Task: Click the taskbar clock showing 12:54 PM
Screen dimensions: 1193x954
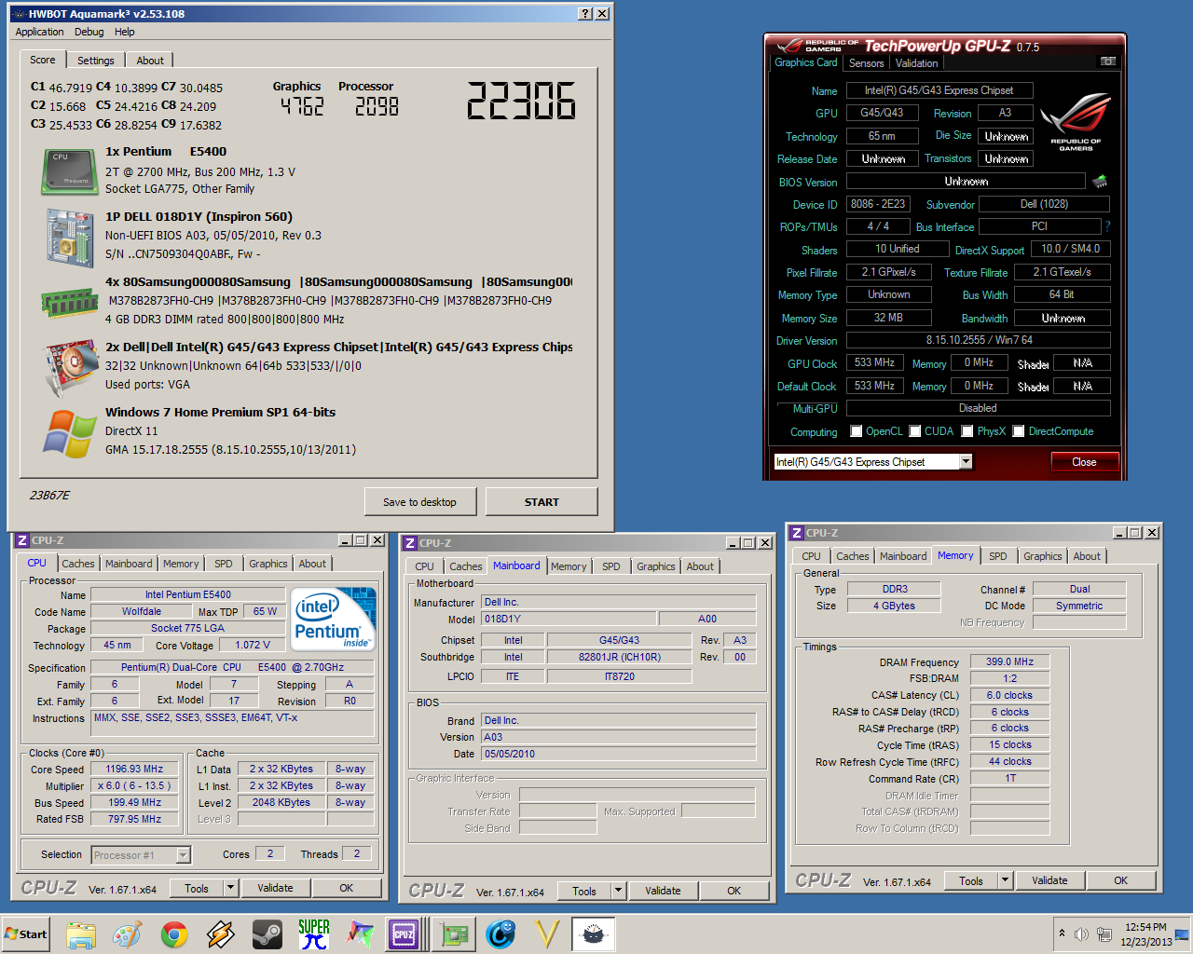Action: (1145, 934)
